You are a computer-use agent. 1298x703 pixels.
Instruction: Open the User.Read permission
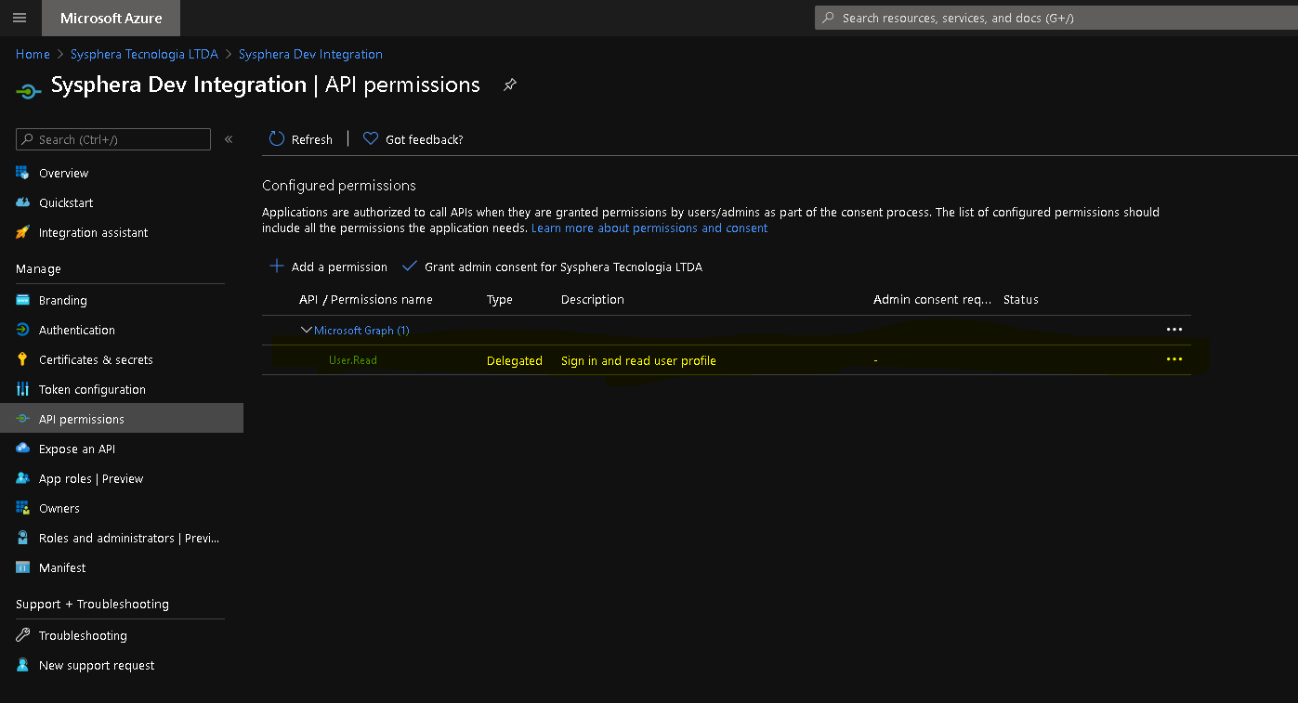(x=353, y=359)
